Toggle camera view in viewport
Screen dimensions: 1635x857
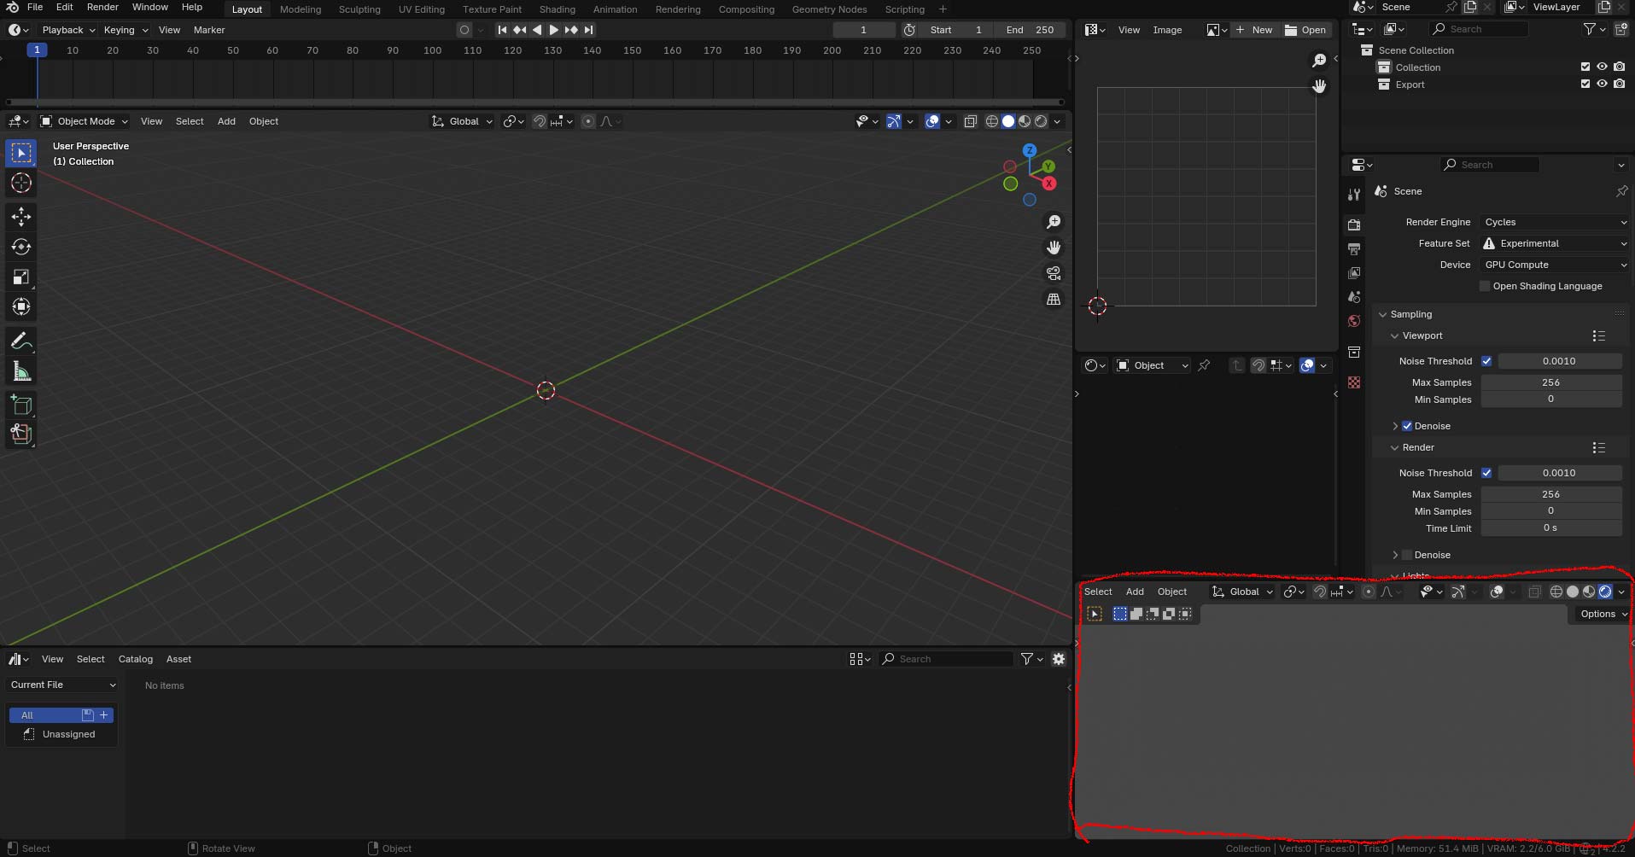(x=1054, y=273)
